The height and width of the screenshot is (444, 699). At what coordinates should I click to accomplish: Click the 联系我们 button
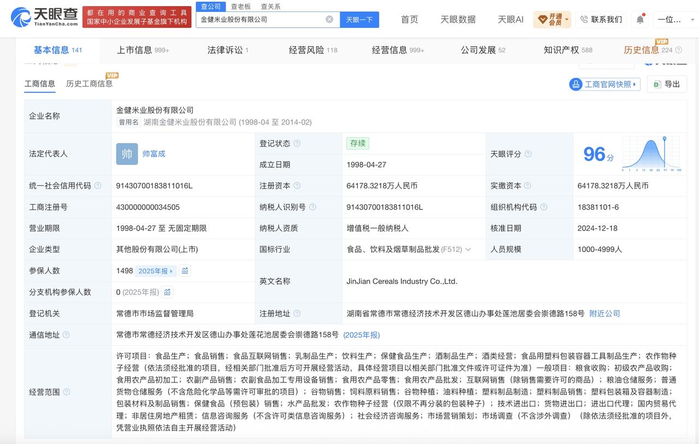coord(601,20)
